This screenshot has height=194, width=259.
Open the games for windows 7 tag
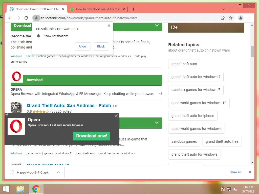click(x=58, y=153)
